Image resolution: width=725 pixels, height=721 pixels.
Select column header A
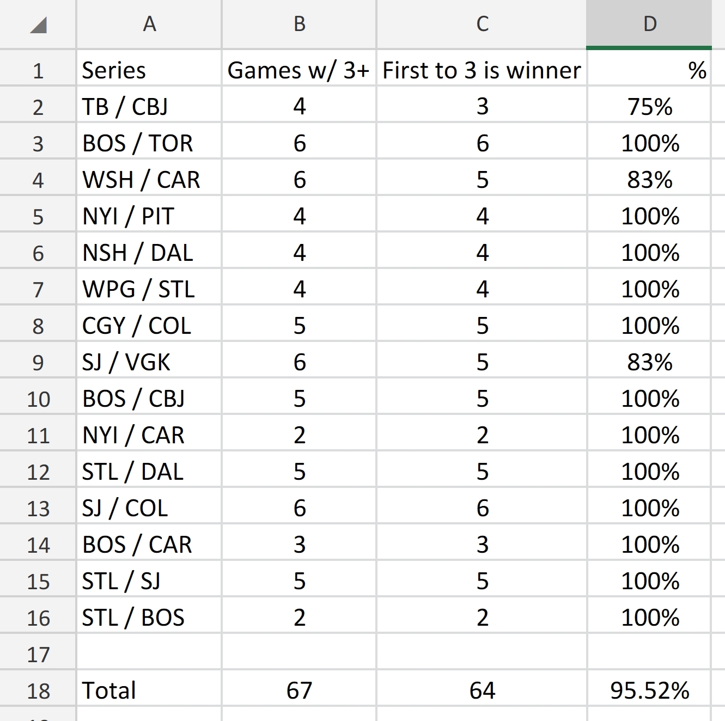(x=148, y=24)
